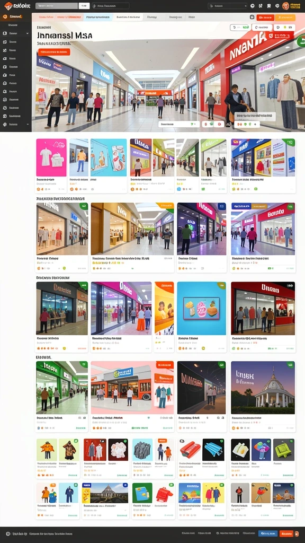Image resolution: width=305 pixels, height=543 pixels.
Task: Click the blue button in the footer bar
Action: [x=267, y=533]
